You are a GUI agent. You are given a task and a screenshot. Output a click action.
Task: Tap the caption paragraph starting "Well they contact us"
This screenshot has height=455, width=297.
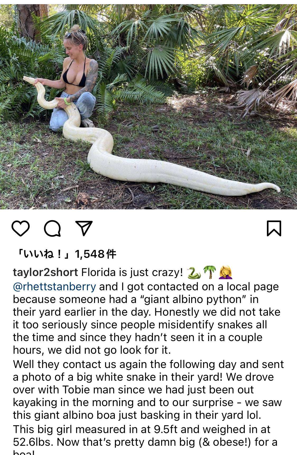[148, 390]
